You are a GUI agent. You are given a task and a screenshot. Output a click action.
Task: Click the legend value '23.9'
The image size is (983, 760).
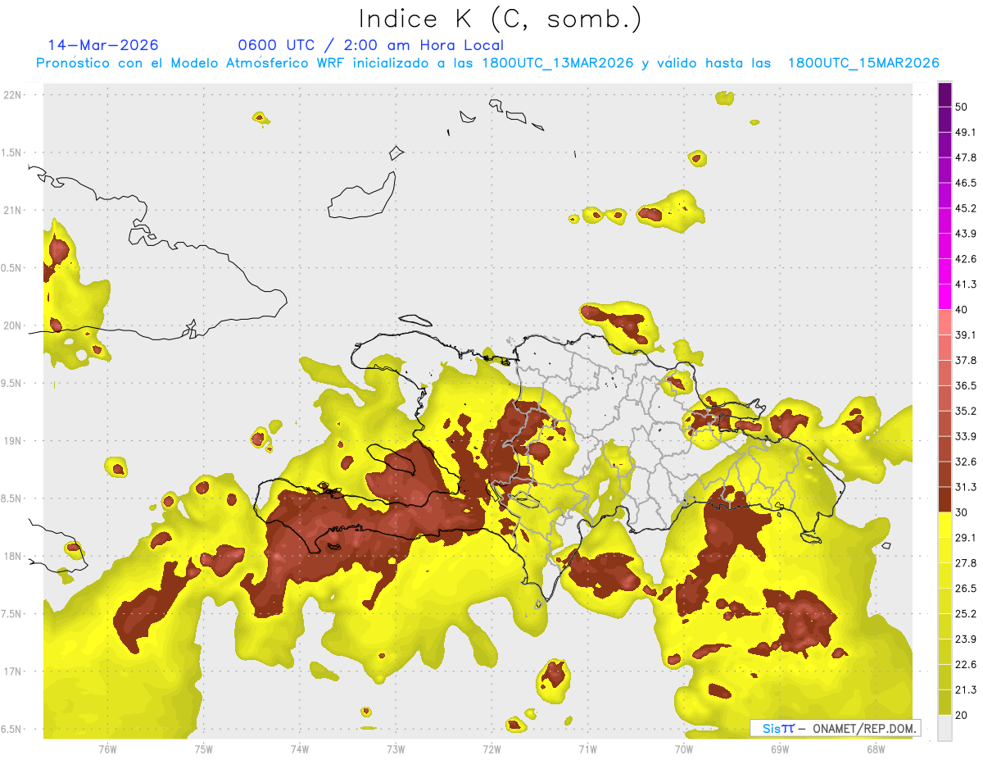pos(966,639)
